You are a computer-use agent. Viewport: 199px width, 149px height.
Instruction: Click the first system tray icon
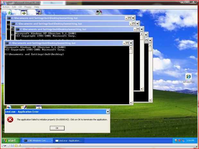(x=176, y=141)
